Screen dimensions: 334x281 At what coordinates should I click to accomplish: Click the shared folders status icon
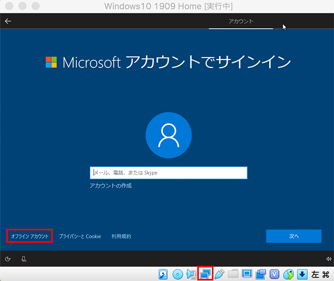click(x=233, y=274)
